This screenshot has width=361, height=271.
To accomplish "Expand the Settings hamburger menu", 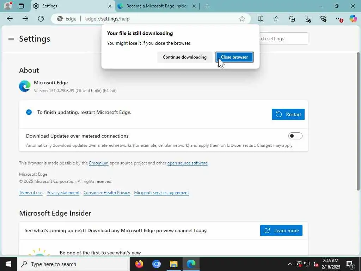I will [x=11, y=38].
